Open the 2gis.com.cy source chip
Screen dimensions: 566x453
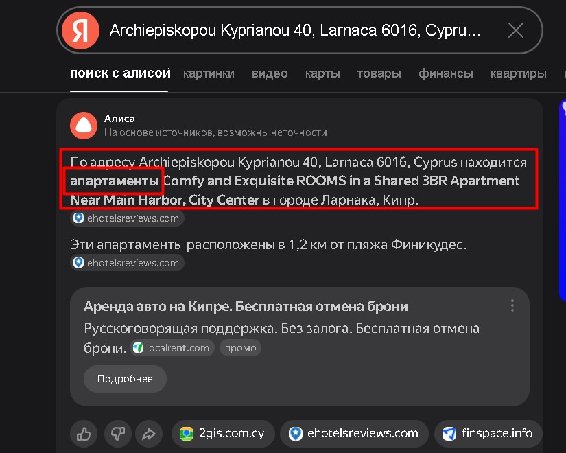pyautogui.click(x=222, y=433)
